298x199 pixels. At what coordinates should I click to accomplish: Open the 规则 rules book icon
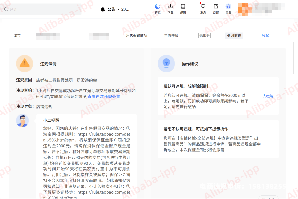183,7
